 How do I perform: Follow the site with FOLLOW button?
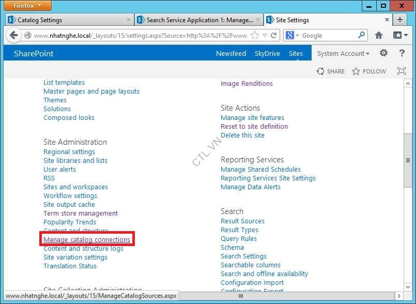click(369, 71)
